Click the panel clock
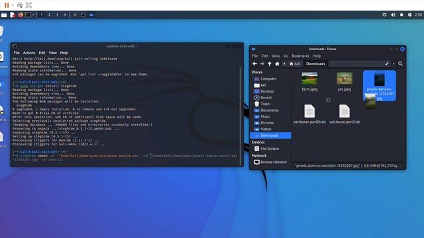 (x=419, y=15)
